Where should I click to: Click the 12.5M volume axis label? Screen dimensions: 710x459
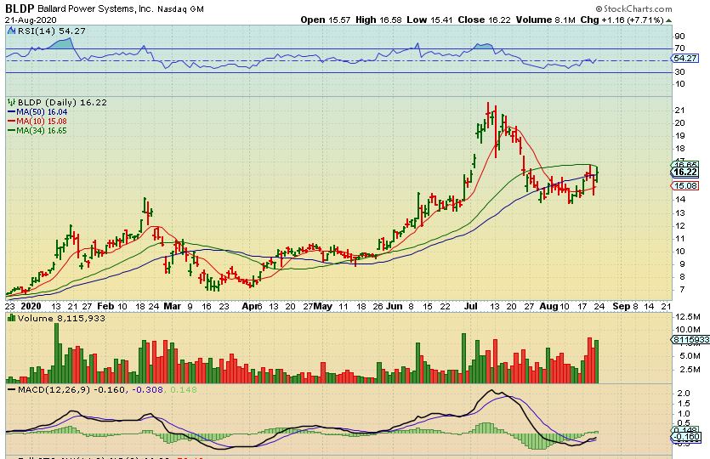(x=688, y=316)
